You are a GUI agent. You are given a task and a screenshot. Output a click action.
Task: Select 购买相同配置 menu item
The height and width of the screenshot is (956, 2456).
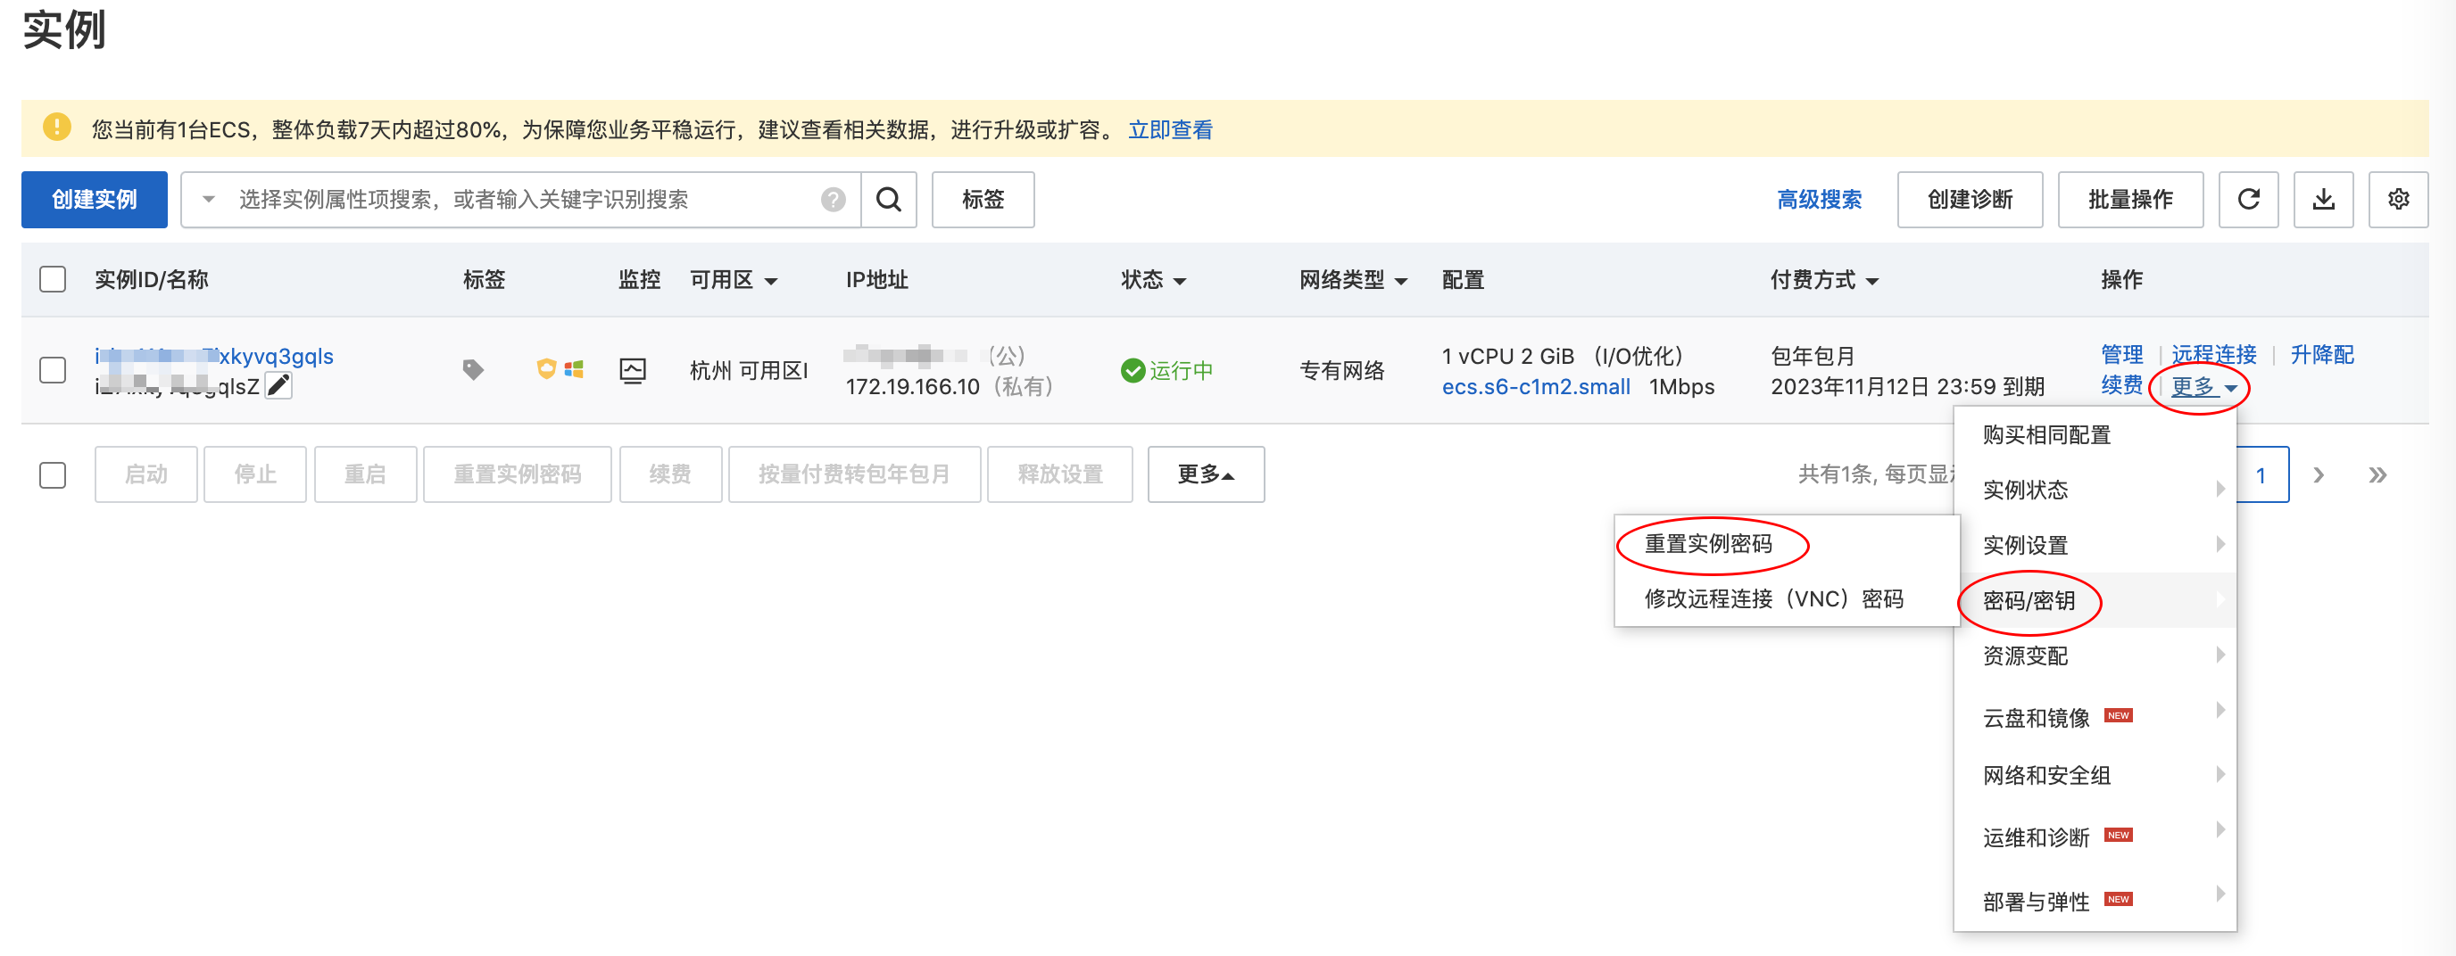(2095, 434)
